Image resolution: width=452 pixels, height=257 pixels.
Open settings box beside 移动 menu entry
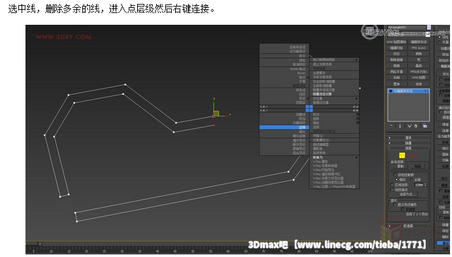358,114
